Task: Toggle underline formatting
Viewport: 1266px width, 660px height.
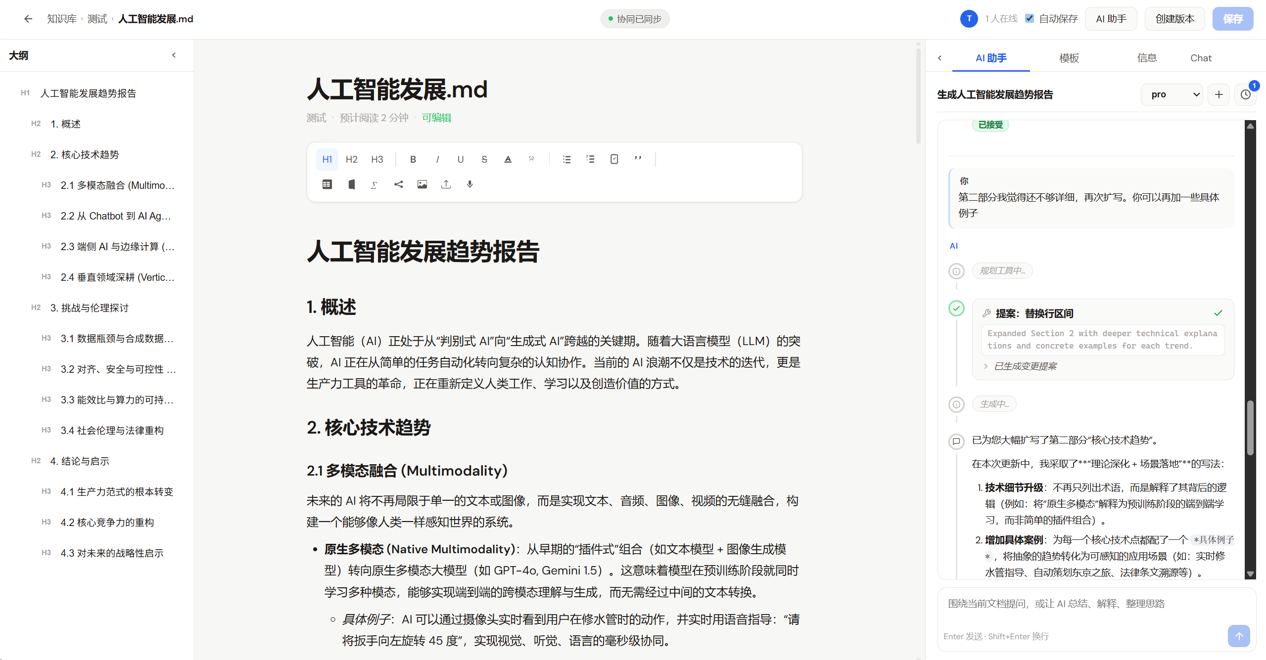Action: coord(461,159)
